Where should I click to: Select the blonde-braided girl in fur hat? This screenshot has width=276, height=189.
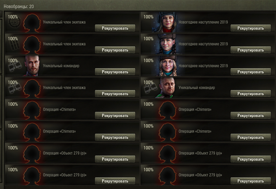tap(167, 66)
